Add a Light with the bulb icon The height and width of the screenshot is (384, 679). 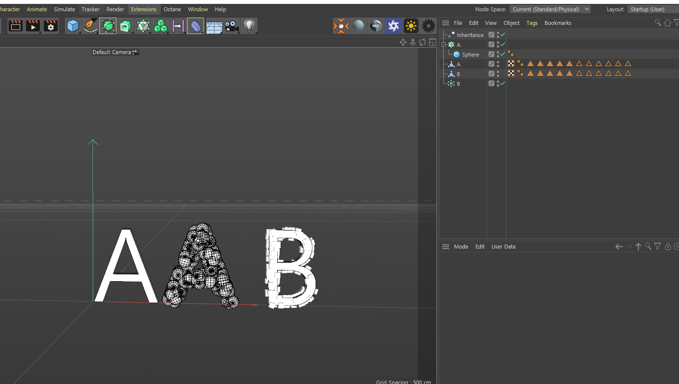249,26
